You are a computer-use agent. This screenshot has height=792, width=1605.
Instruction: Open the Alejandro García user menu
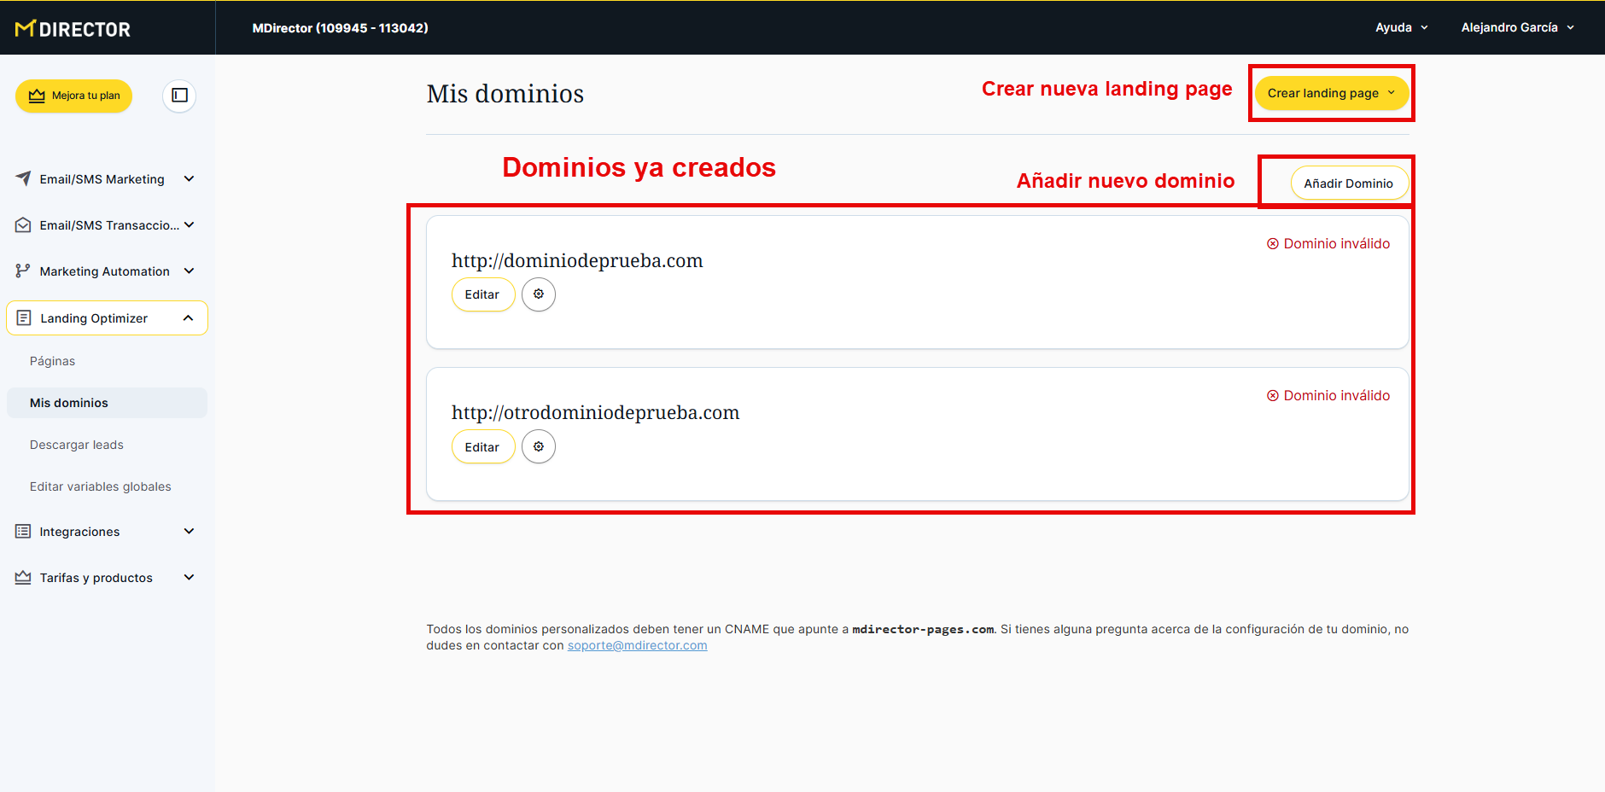[x=1517, y=27]
